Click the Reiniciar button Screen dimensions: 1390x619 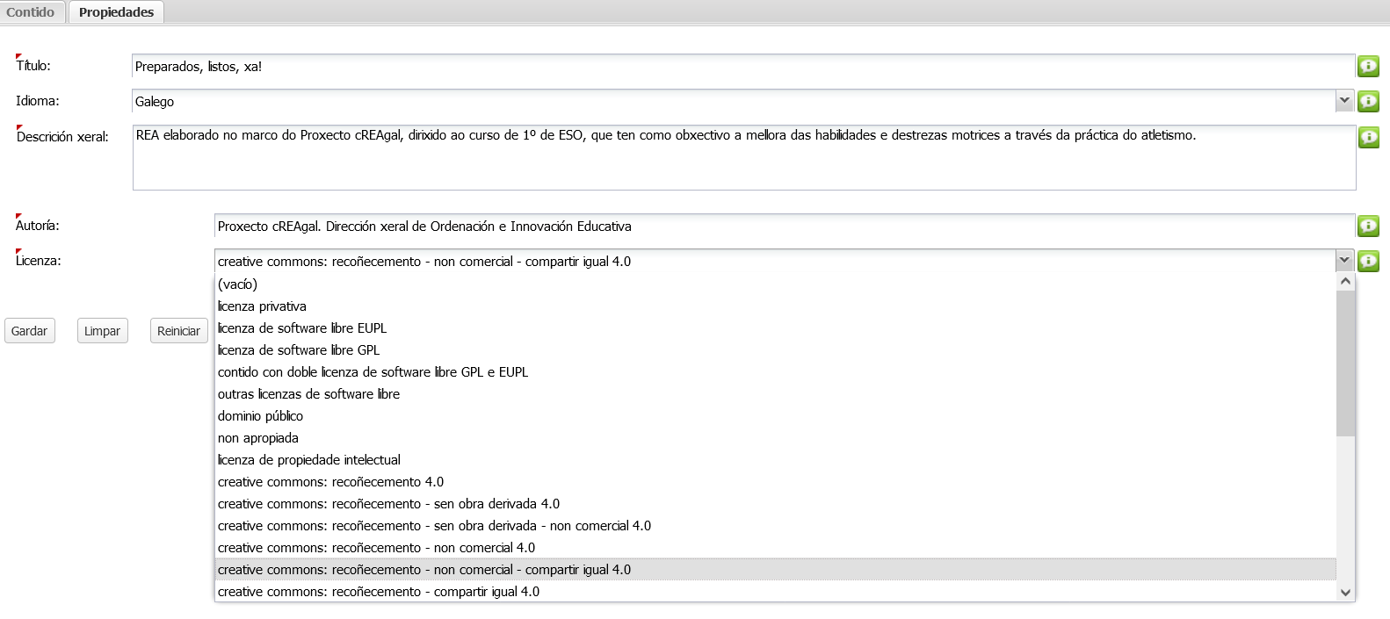178,331
